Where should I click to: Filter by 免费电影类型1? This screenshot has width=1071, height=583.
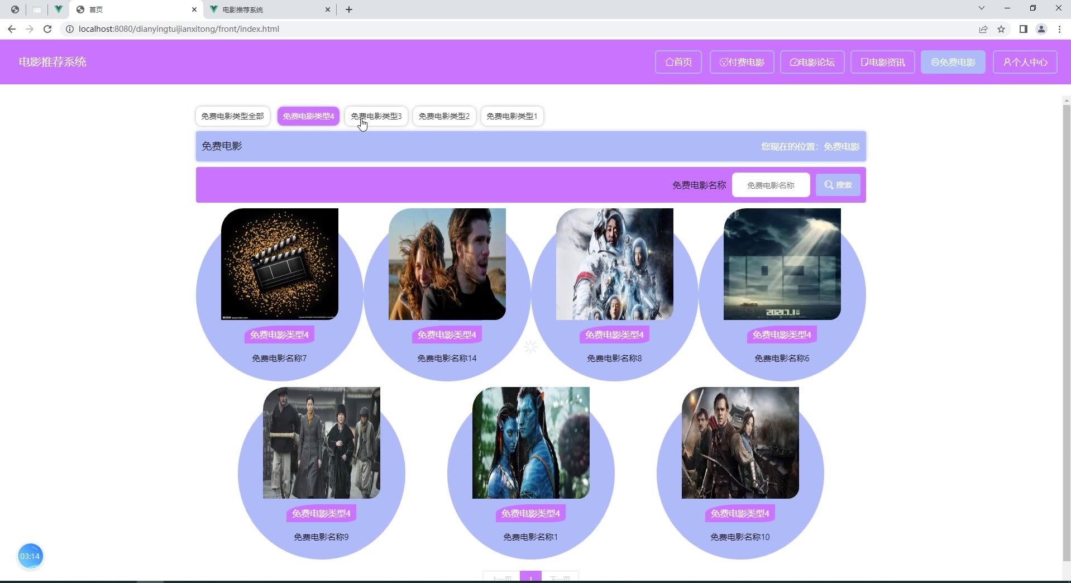[x=512, y=116]
